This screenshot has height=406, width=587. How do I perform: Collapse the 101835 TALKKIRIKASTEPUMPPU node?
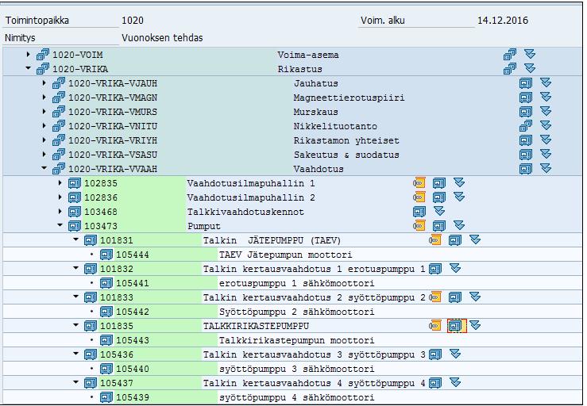coord(76,325)
